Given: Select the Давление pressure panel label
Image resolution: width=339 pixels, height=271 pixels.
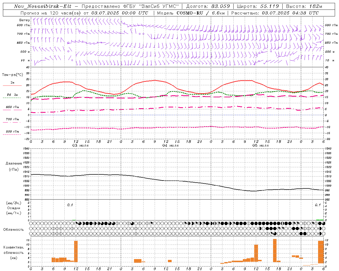Looking at the screenshot, I should coord(14,164).
